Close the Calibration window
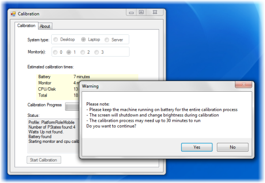The height and width of the screenshot is (183, 265). (x=155, y=12)
